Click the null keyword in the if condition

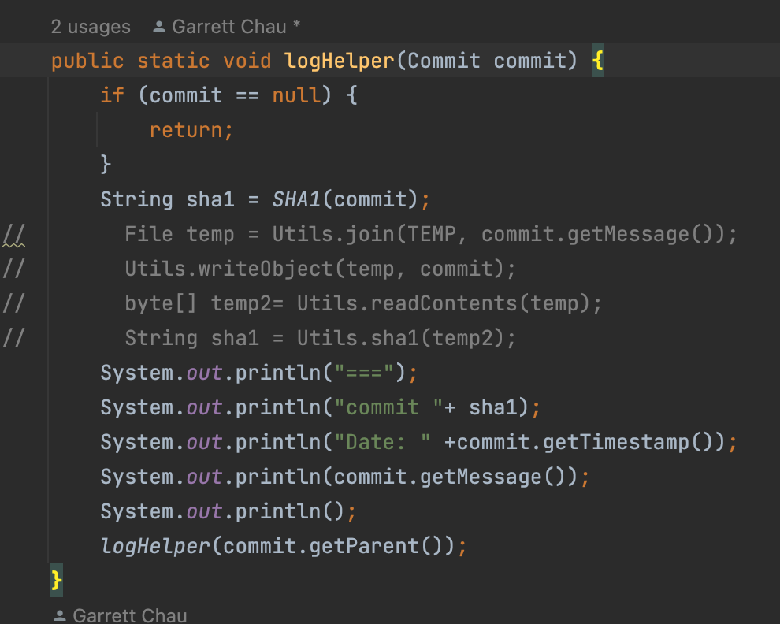297,95
